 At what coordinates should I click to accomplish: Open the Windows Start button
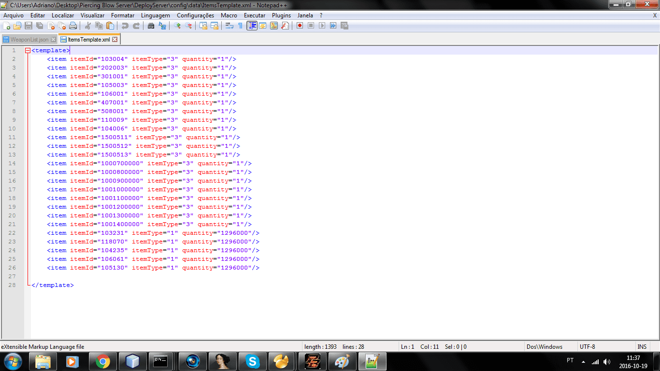coord(13,361)
